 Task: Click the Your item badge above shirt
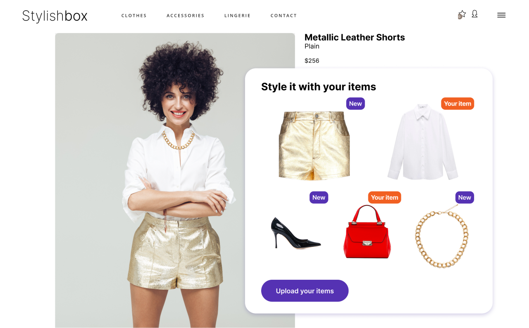point(458,104)
